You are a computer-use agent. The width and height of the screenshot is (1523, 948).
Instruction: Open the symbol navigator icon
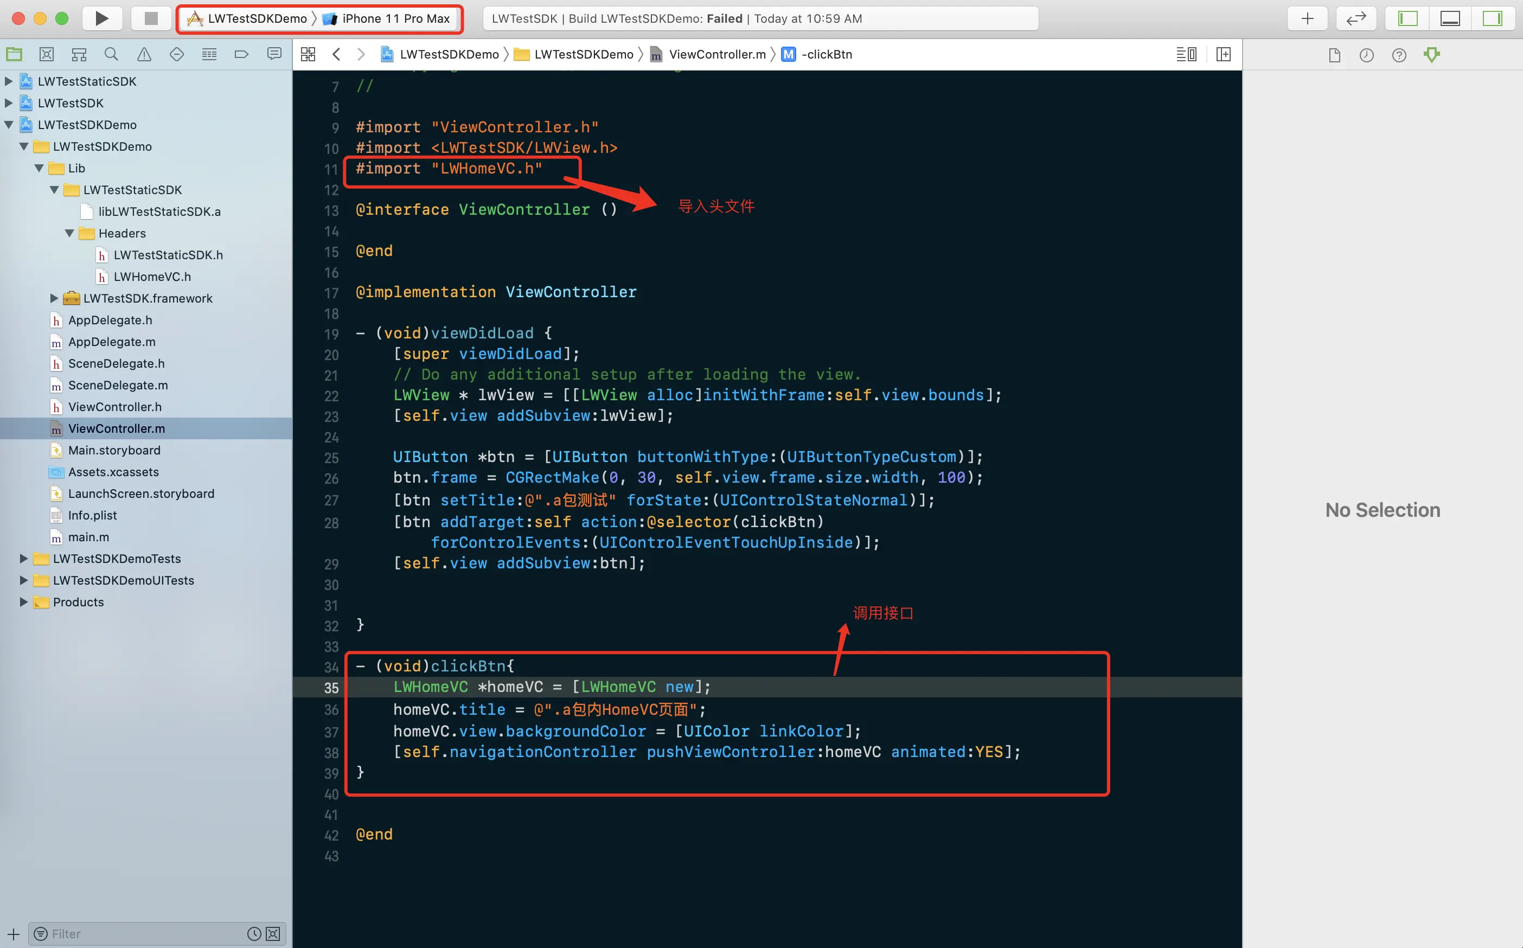pos(79,55)
